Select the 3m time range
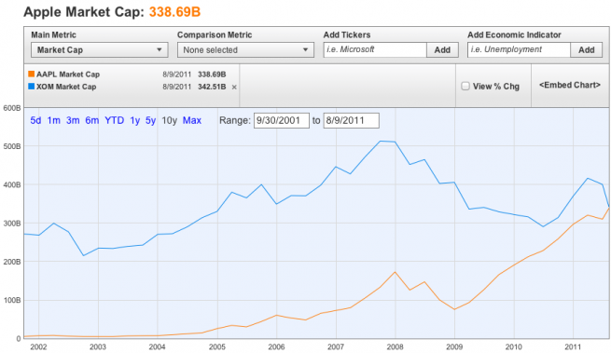This screenshot has width=611, height=353. point(73,120)
